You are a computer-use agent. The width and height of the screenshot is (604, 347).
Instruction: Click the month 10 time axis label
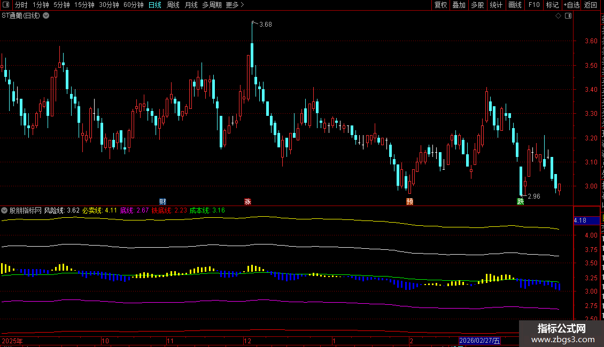click(x=105, y=341)
